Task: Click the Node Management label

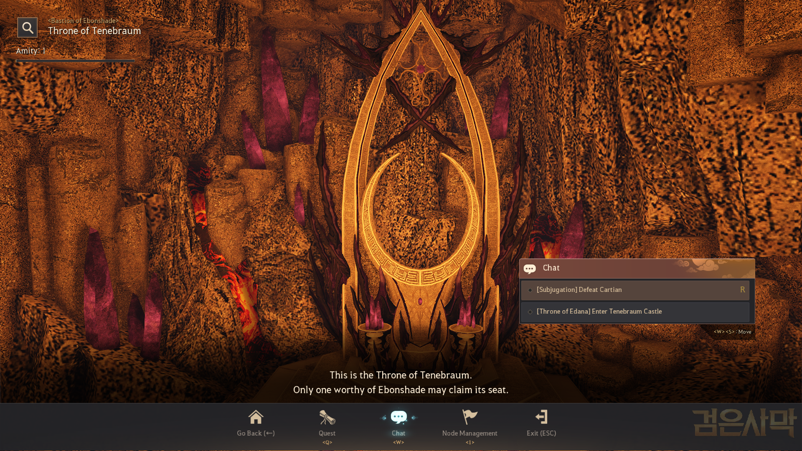Action: (470, 433)
